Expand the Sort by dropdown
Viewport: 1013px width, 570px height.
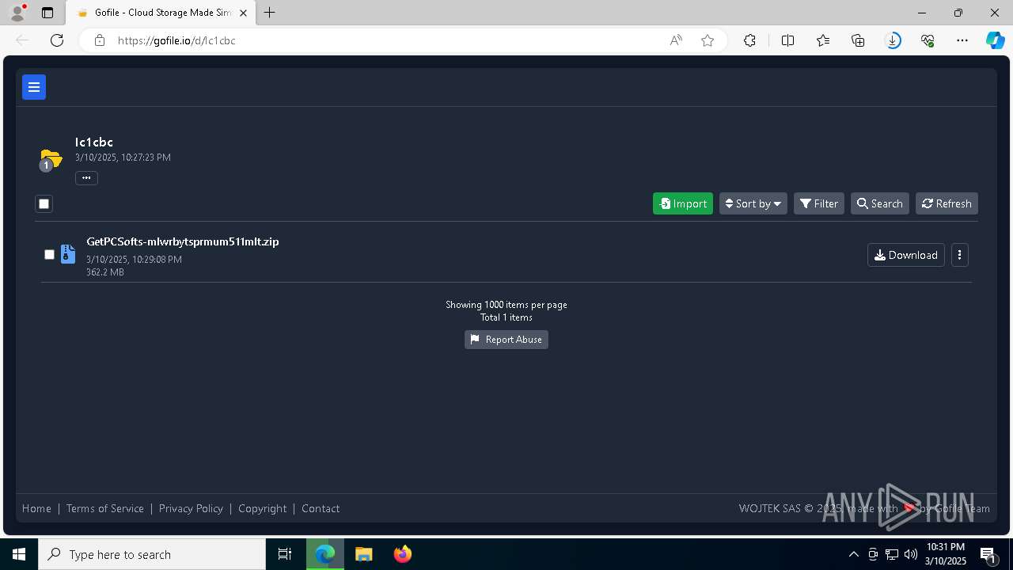click(753, 203)
